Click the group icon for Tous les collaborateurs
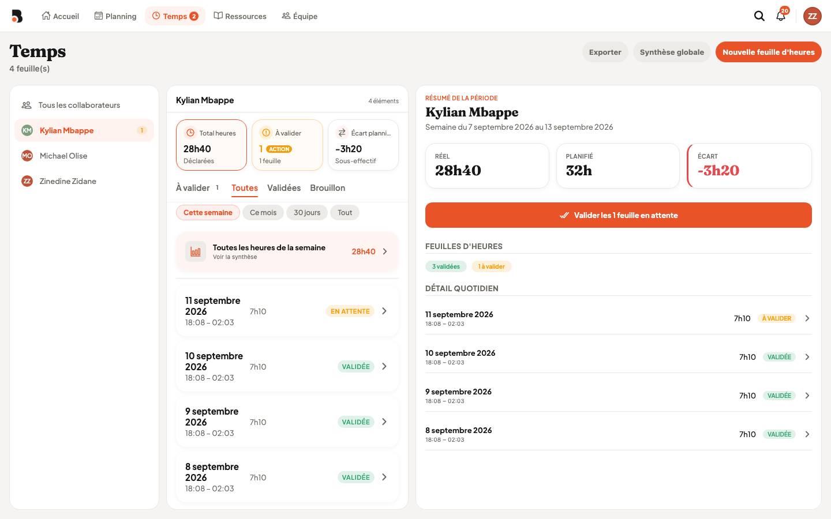Screen dimensions: 831x519 tap(27, 105)
